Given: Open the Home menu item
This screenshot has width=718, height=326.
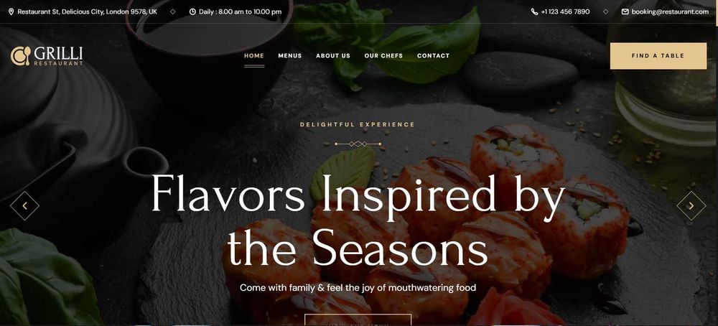Looking at the screenshot, I should (x=254, y=56).
